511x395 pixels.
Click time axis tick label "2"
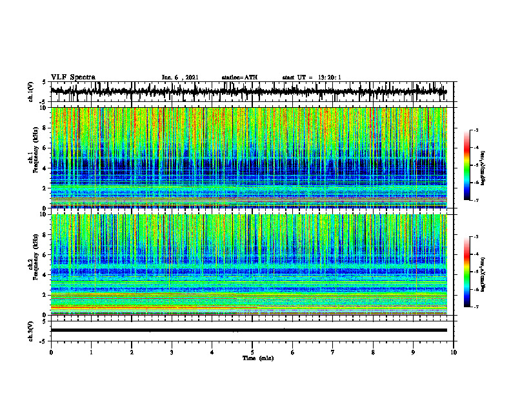click(x=132, y=352)
